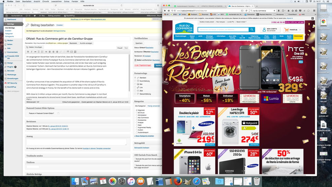The image size is (332, 187).
Task: Open the Informatique navigation category
Action: coord(221,36)
